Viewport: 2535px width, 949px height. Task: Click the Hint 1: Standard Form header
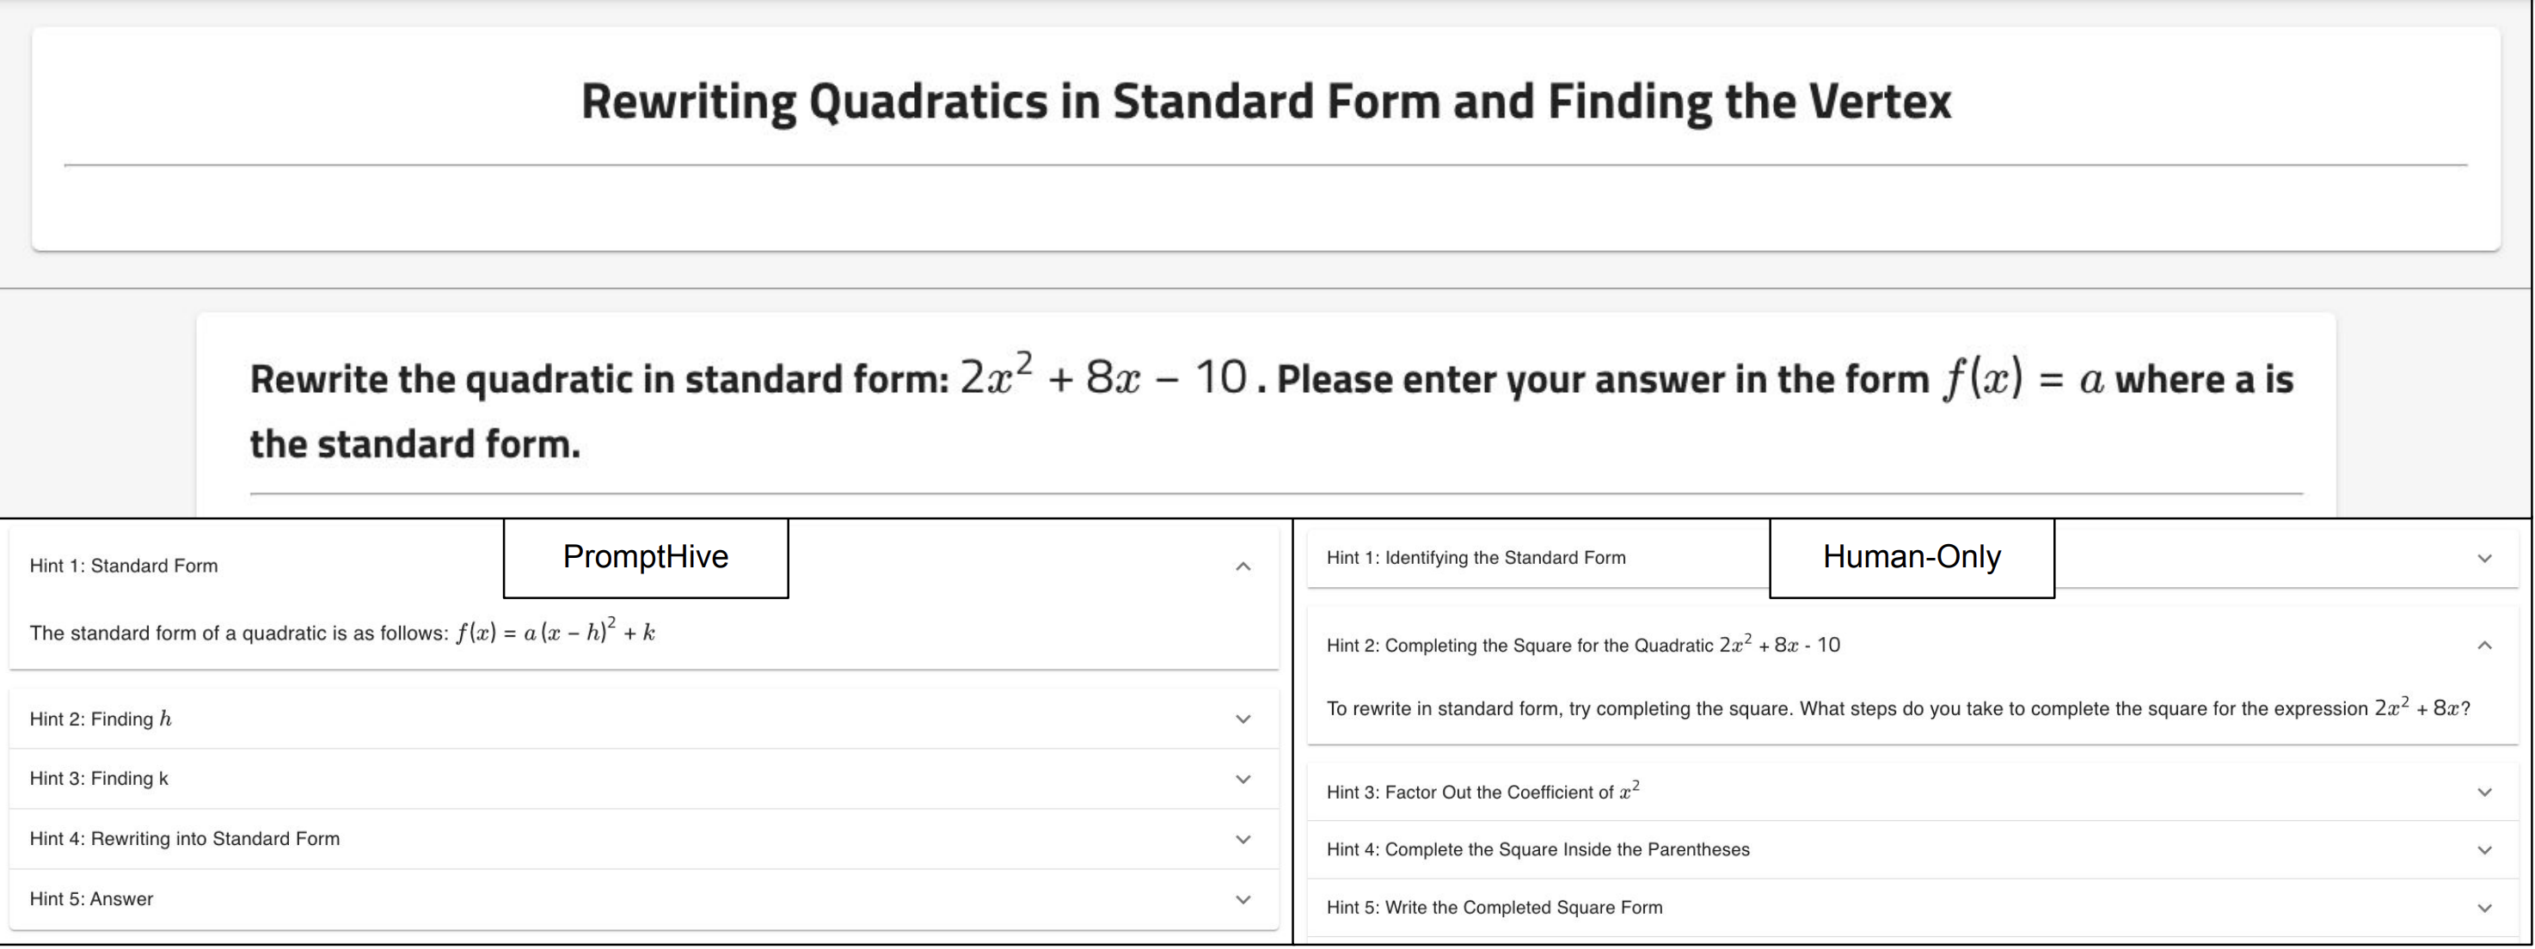tap(124, 566)
